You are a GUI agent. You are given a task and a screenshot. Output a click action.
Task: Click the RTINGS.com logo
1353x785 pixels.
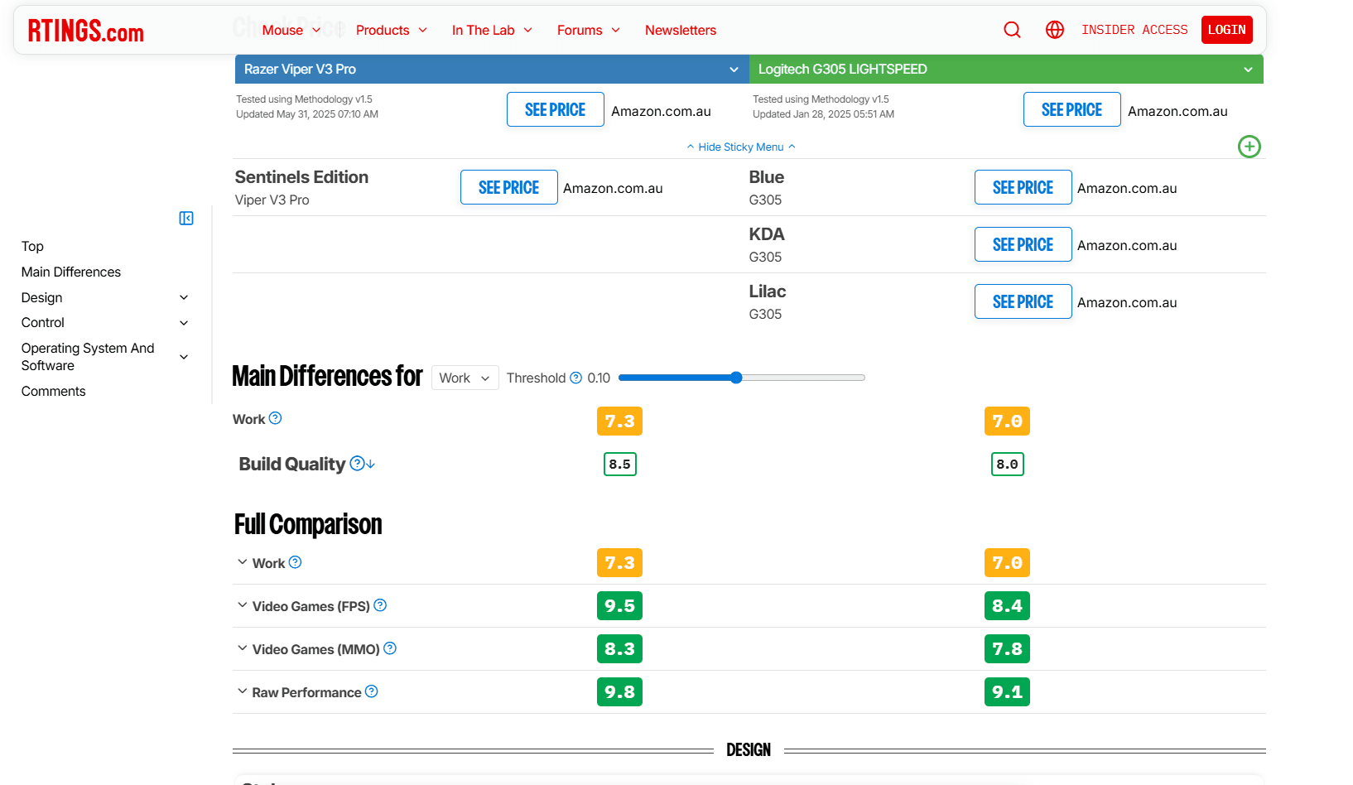pos(86,31)
